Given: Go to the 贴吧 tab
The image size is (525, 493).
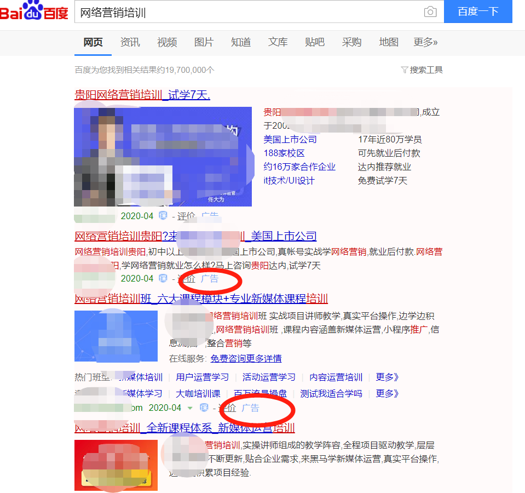Looking at the screenshot, I should 315,42.
